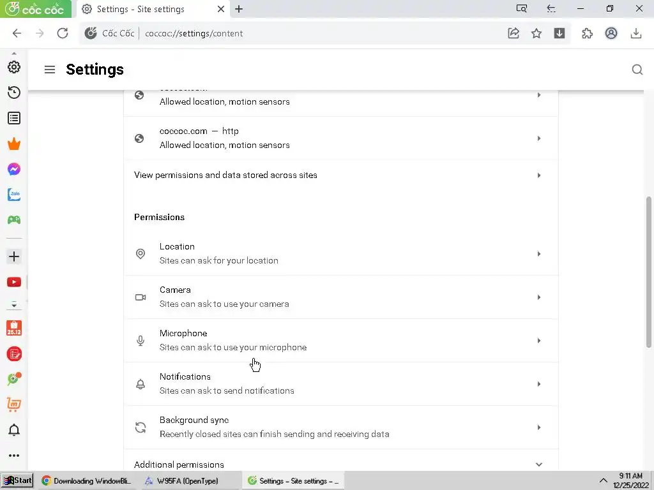Open the profile avatar icon
This screenshot has width=654, height=490.
pos(611,33)
